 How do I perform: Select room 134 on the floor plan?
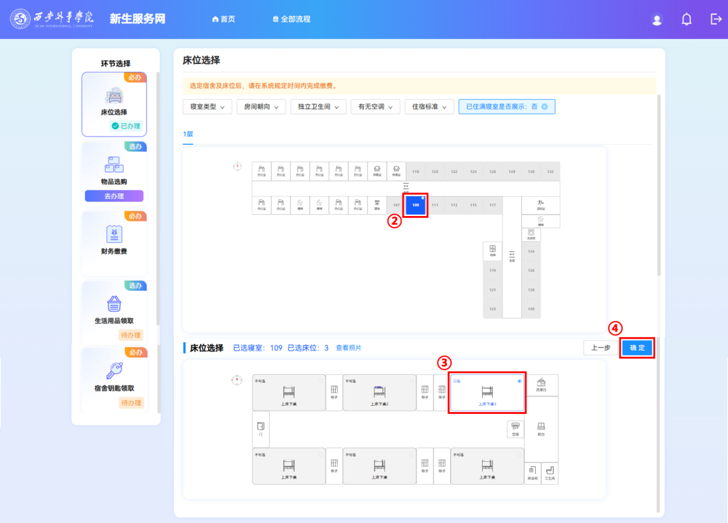[x=531, y=251]
